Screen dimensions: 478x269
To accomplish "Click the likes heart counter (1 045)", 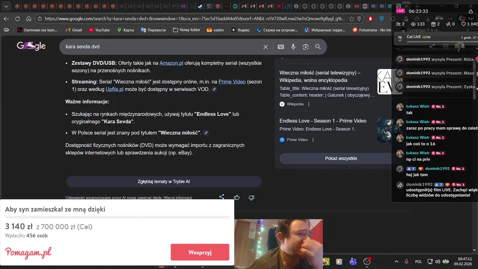I will tap(469, 24).
